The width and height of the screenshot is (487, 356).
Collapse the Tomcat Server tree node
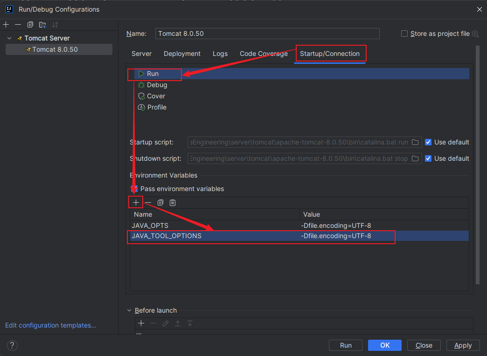coord(9,38)
